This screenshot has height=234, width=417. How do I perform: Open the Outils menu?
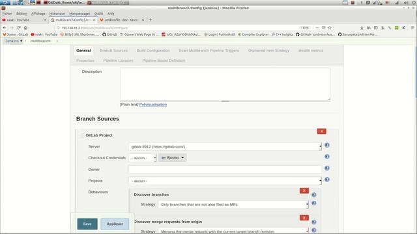point(98,14)
